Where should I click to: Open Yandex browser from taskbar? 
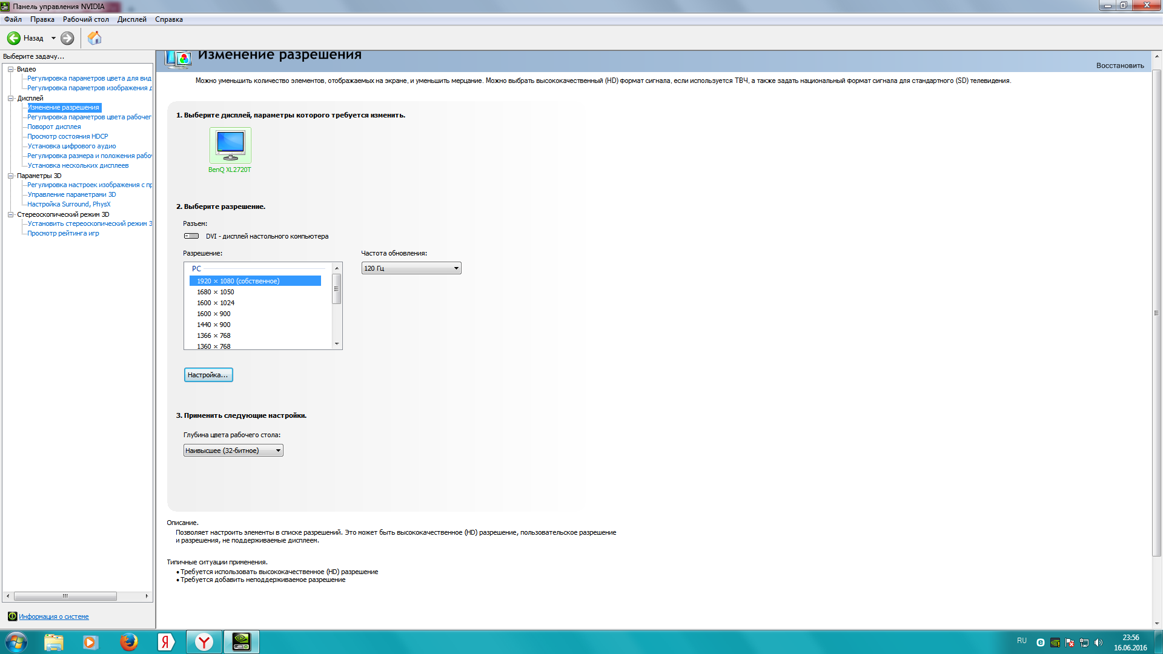(204, 641)
